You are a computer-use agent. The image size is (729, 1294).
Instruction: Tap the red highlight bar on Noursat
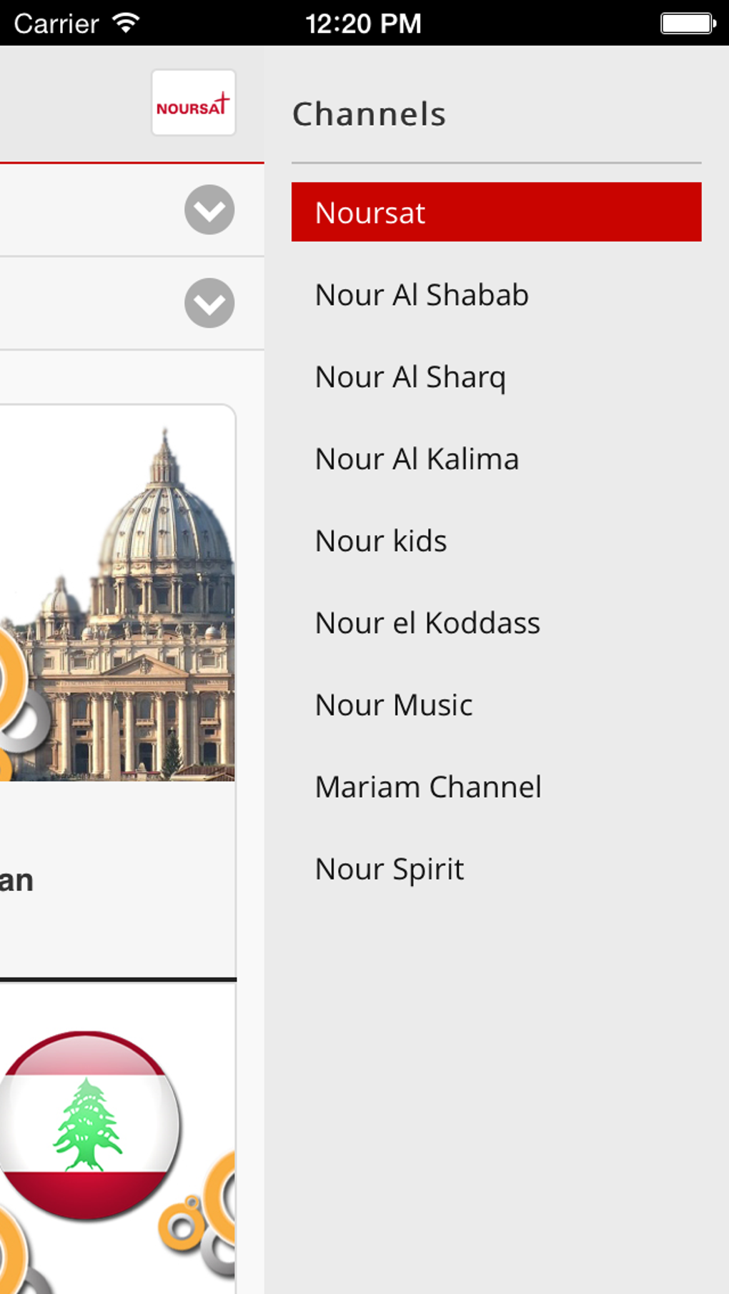click(x=495, y=212)
